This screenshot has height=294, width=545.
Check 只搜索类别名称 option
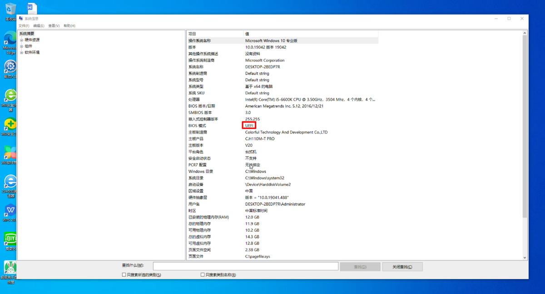tap(202, 274)
